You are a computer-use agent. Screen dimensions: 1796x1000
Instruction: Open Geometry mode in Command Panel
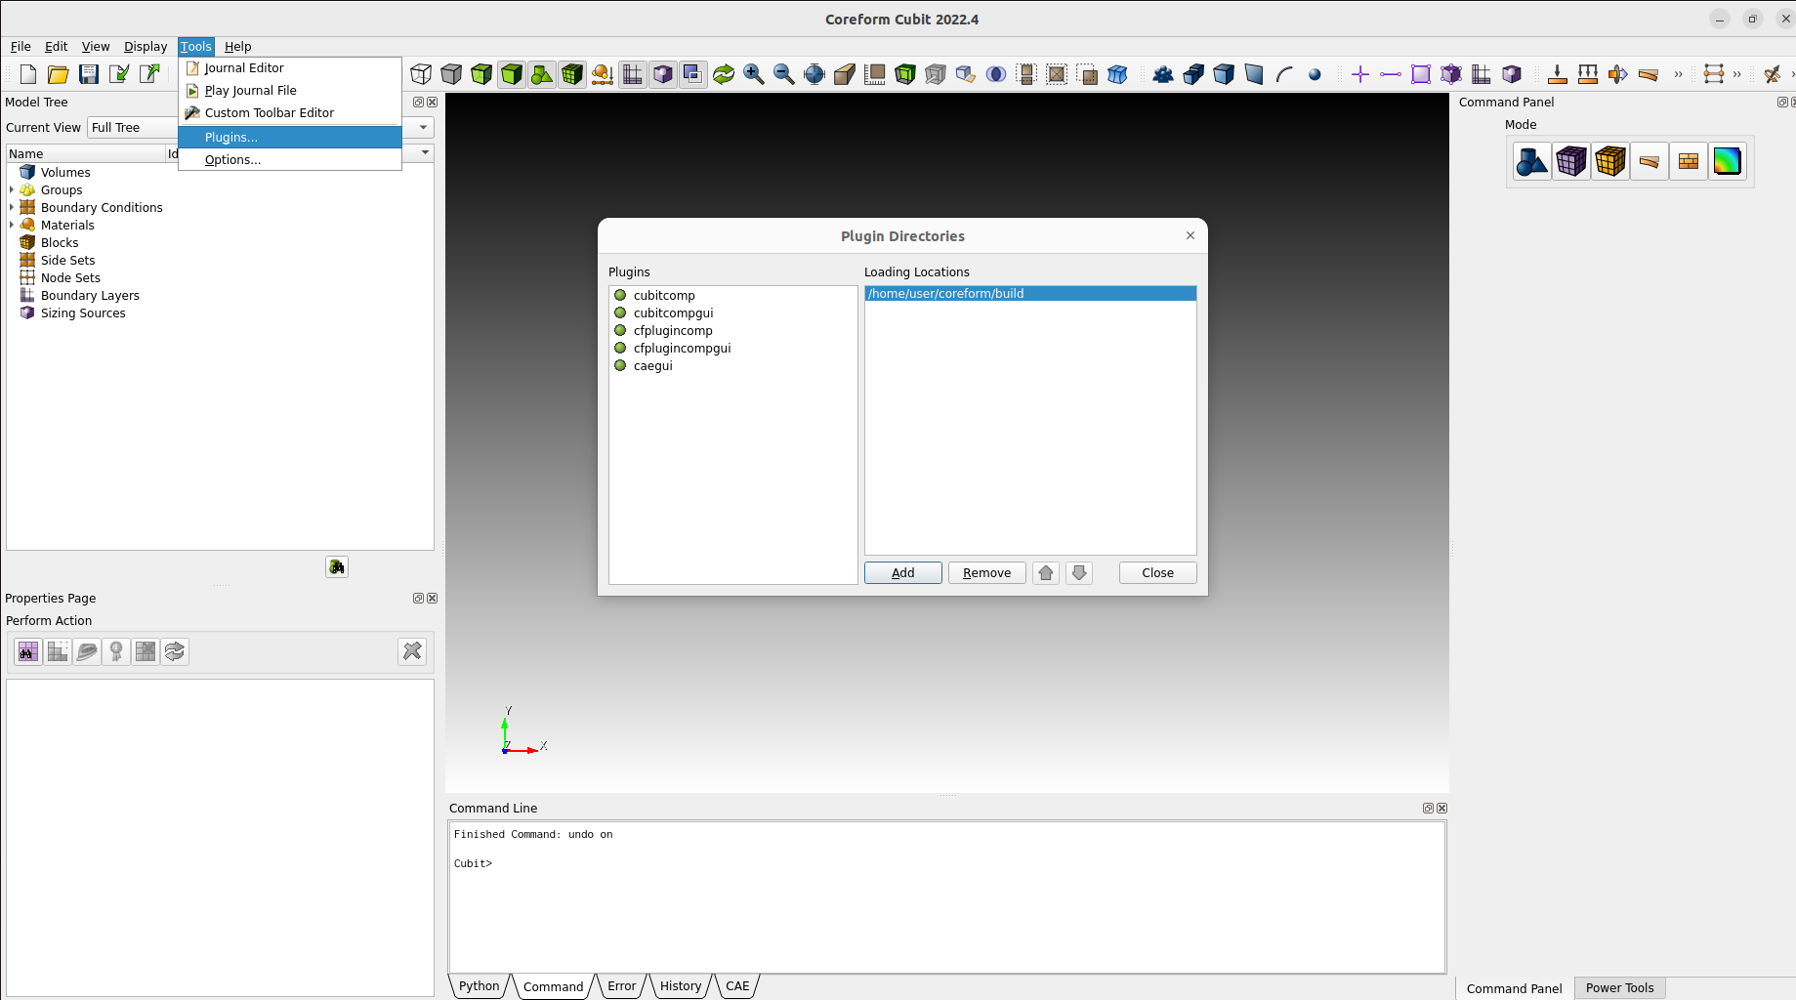click(x=1532, y=161)
